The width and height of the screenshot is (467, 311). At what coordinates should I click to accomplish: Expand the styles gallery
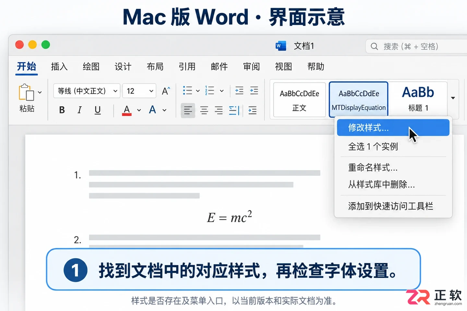(453, 98)
